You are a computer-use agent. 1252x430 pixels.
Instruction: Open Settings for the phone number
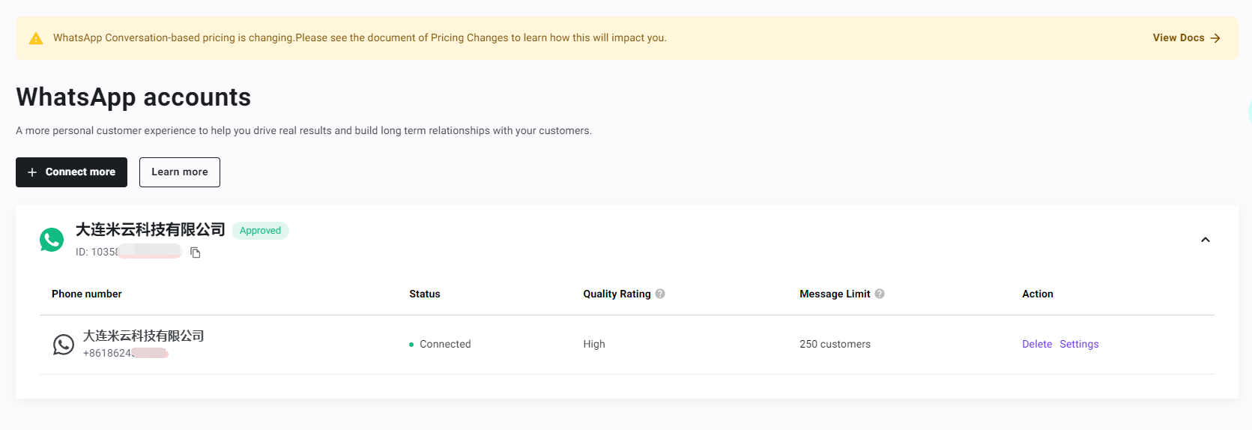click(1079, 345)
